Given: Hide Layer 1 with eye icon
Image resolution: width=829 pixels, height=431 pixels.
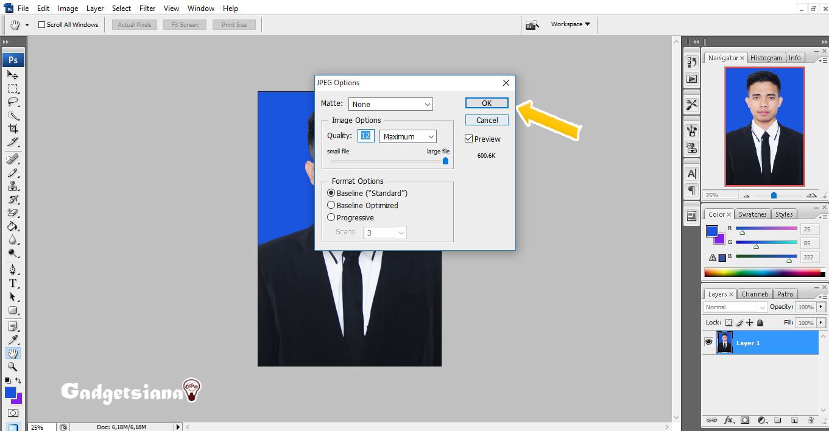Looking at the screenshot, I should click(708, 343).
